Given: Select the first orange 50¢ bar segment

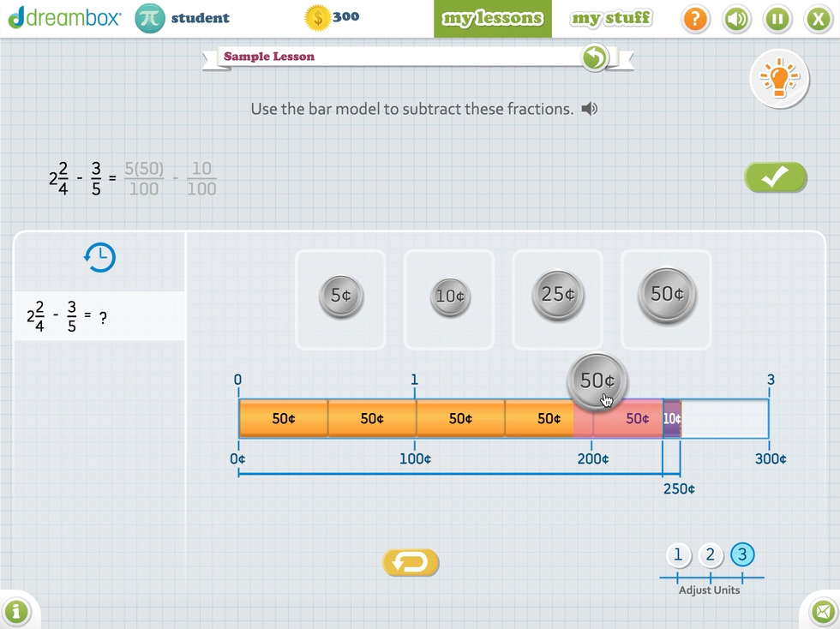Looking at the screenshot, I should click(284, 418).
